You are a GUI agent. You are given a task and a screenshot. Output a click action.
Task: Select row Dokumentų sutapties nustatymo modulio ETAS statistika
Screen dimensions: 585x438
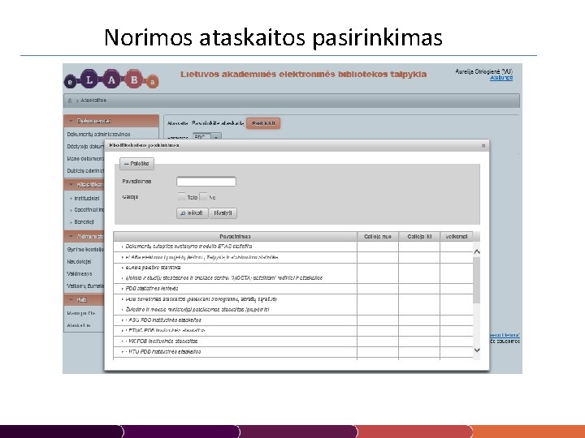(293, 247)
